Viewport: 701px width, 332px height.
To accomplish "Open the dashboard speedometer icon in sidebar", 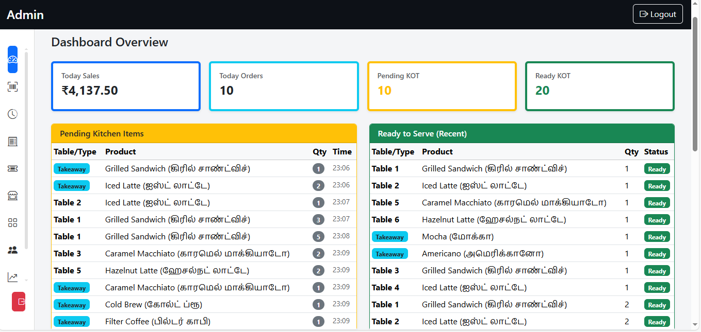I will coord(12,60).
